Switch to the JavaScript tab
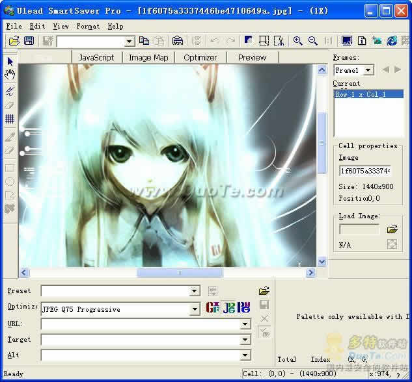 96,57
